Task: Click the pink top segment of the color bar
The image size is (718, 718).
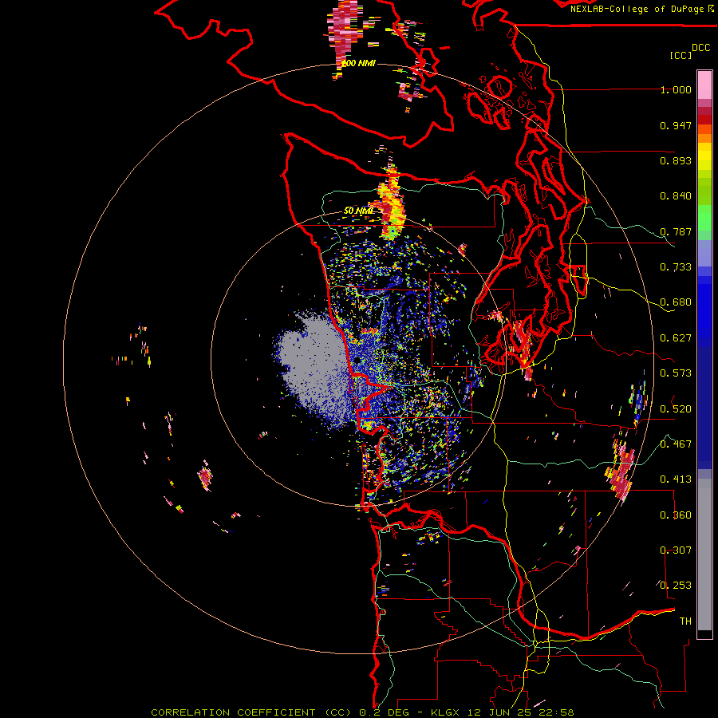Action: [704, 85]
